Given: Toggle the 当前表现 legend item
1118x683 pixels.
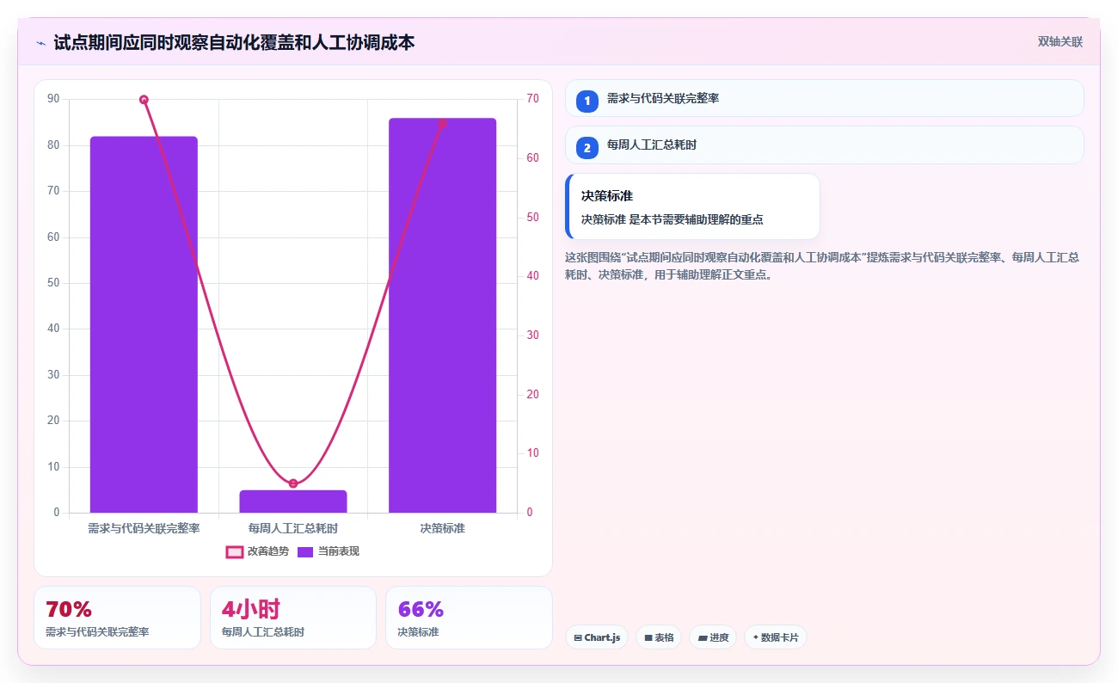Looking at the screenshot, I should click(x=329, y=551).
